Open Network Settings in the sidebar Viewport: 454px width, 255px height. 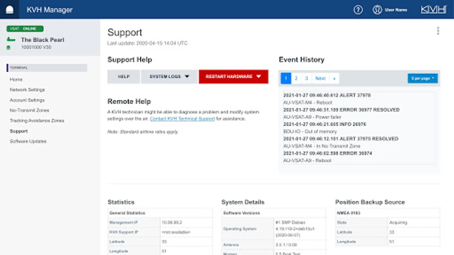coord(27,90)
